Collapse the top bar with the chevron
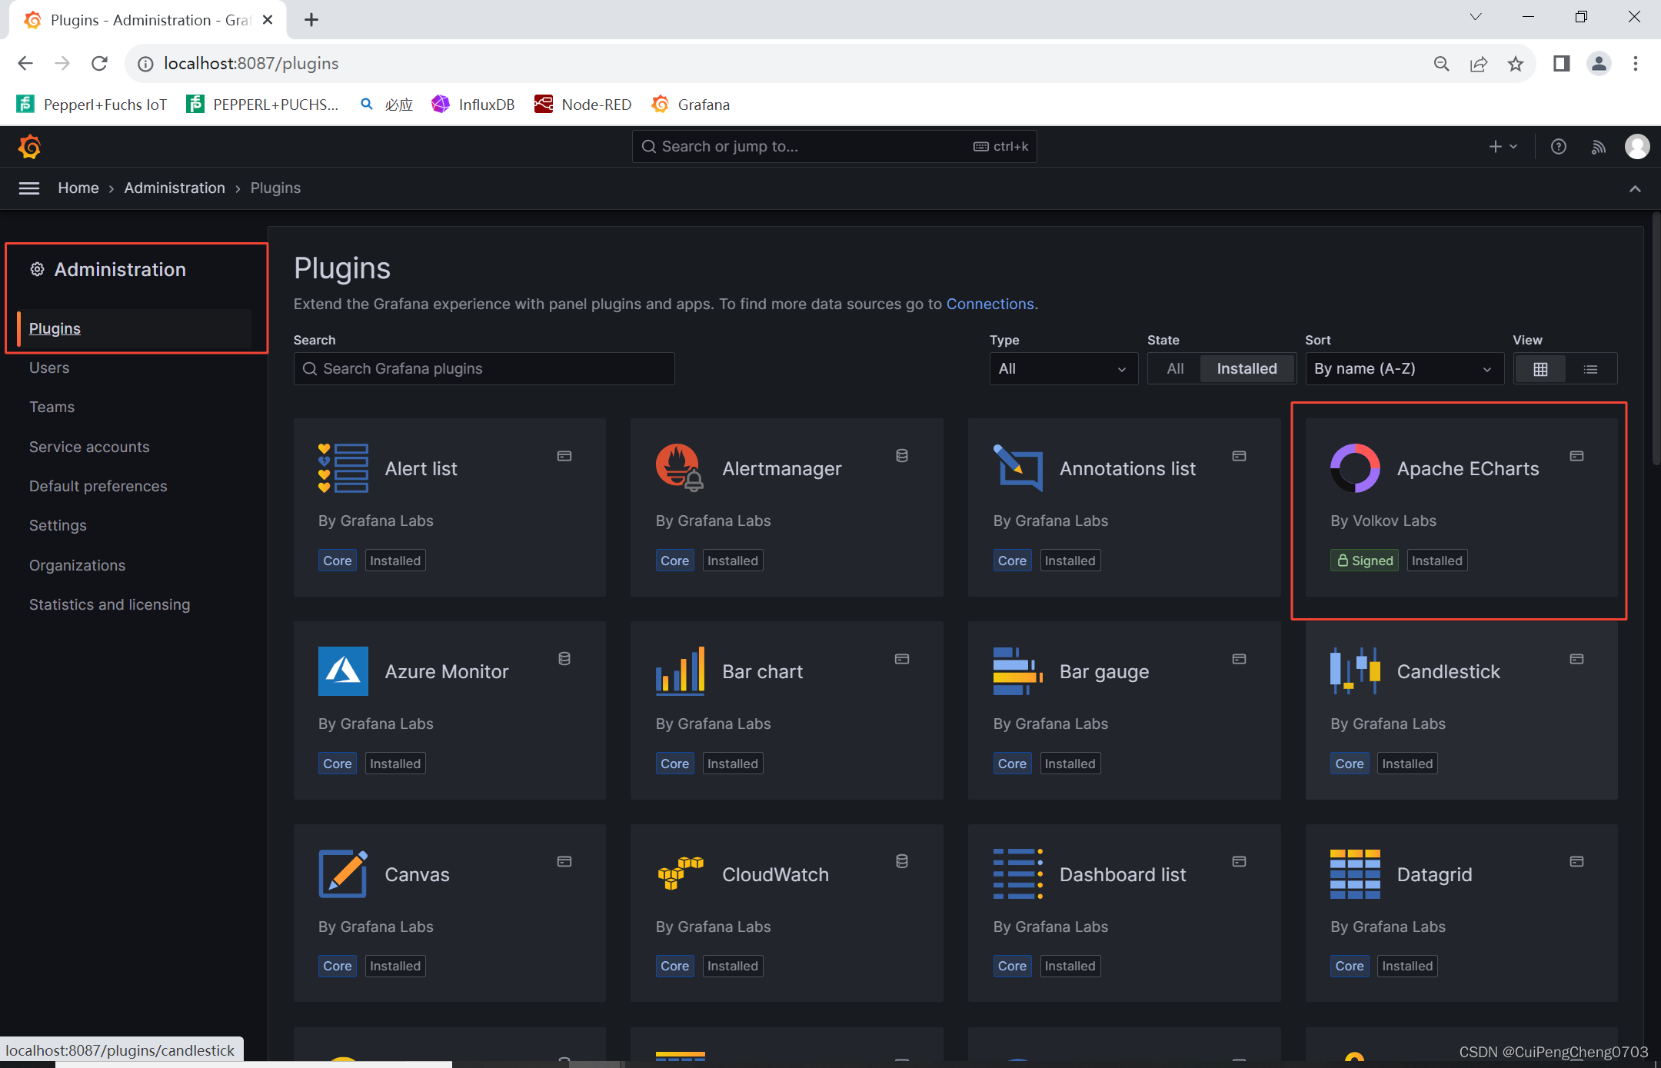The image size is (1661, 1068). pos(1635,188)
